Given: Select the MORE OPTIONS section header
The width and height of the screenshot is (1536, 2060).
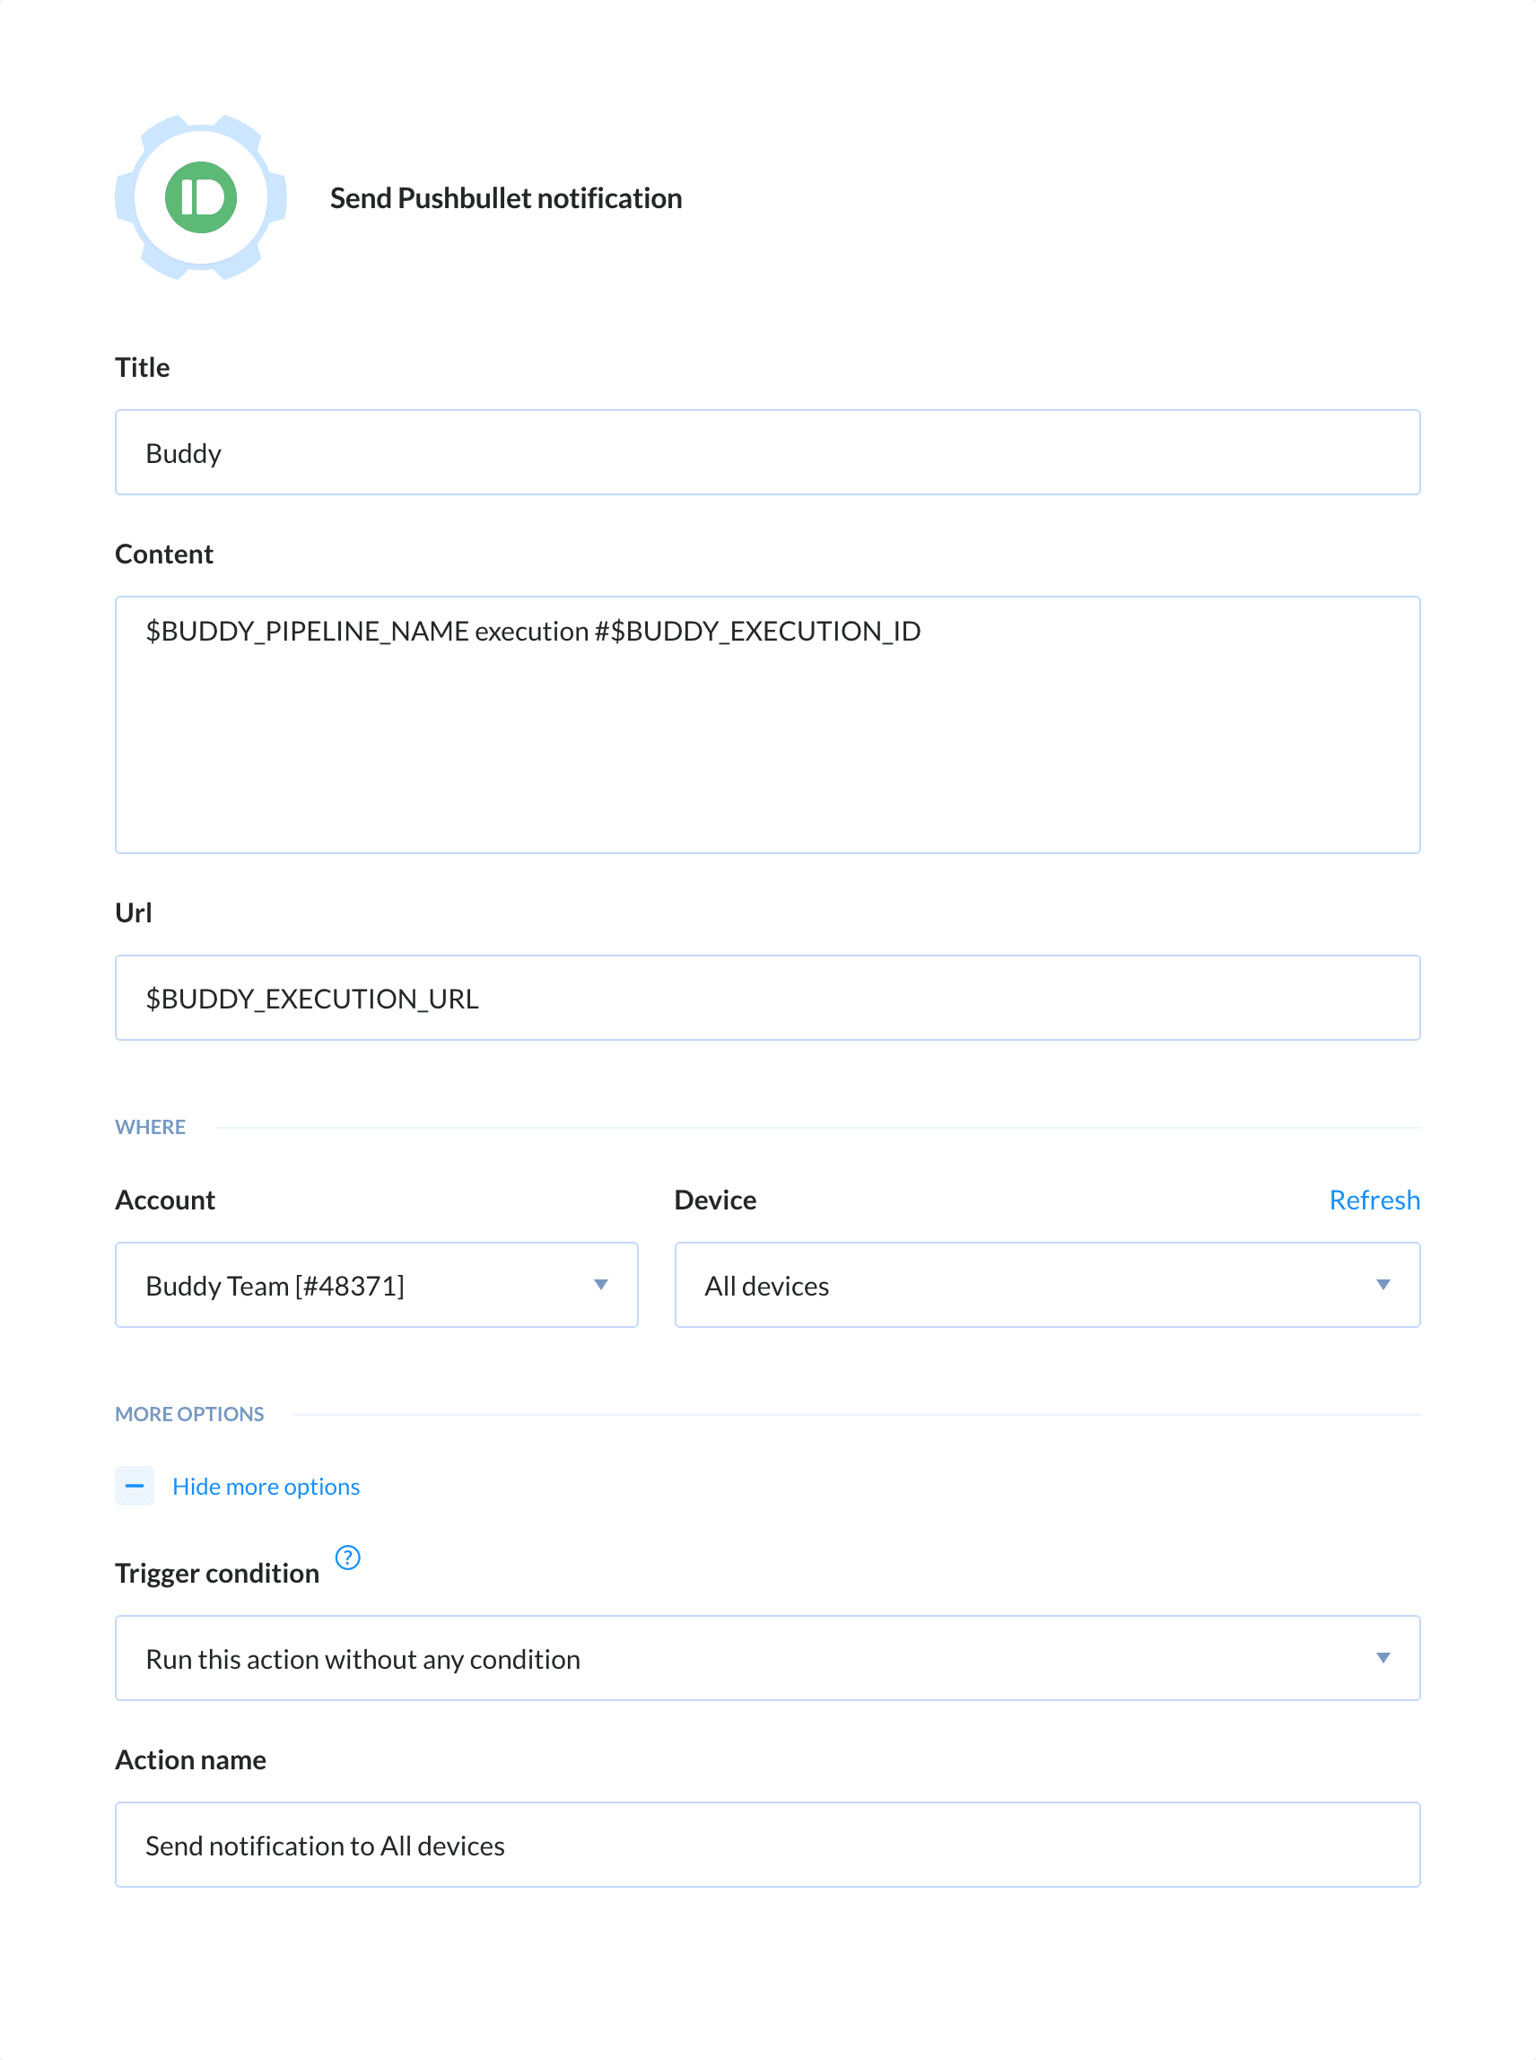Looking at the screenshot, I should (x=189, y=1413).
